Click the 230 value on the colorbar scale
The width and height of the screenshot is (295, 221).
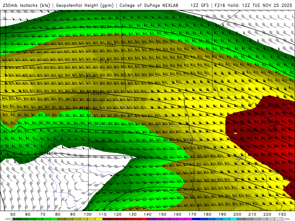pos(282,214)
